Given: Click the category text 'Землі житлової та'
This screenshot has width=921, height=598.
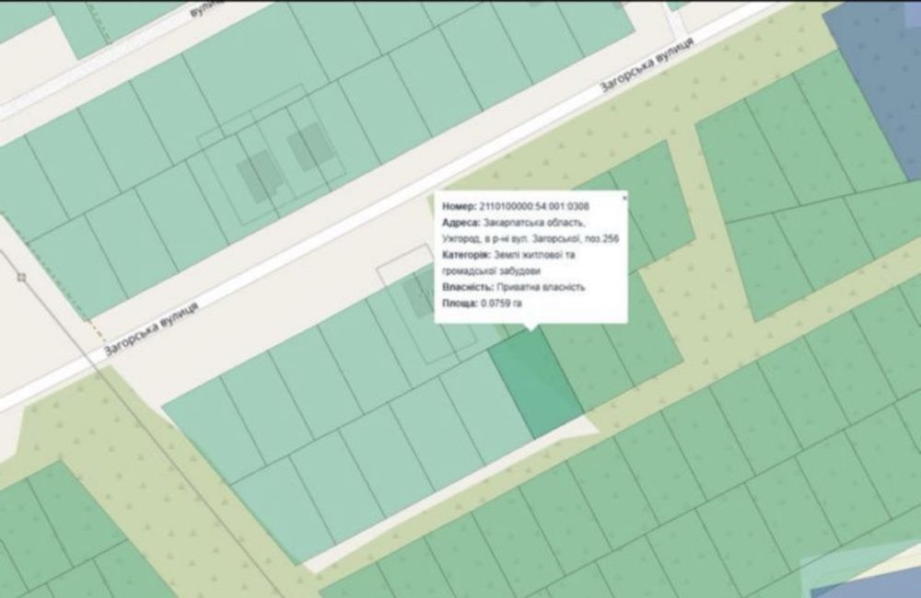Looking at the screenshot, I should click(534, 255).
